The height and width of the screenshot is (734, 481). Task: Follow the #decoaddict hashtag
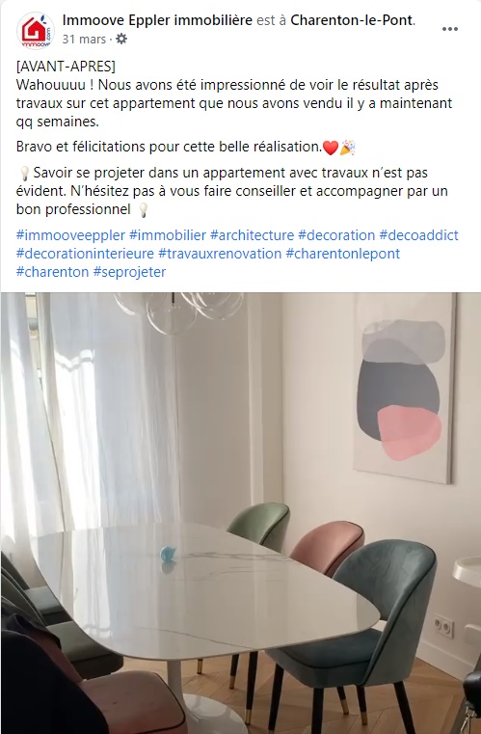418,235
